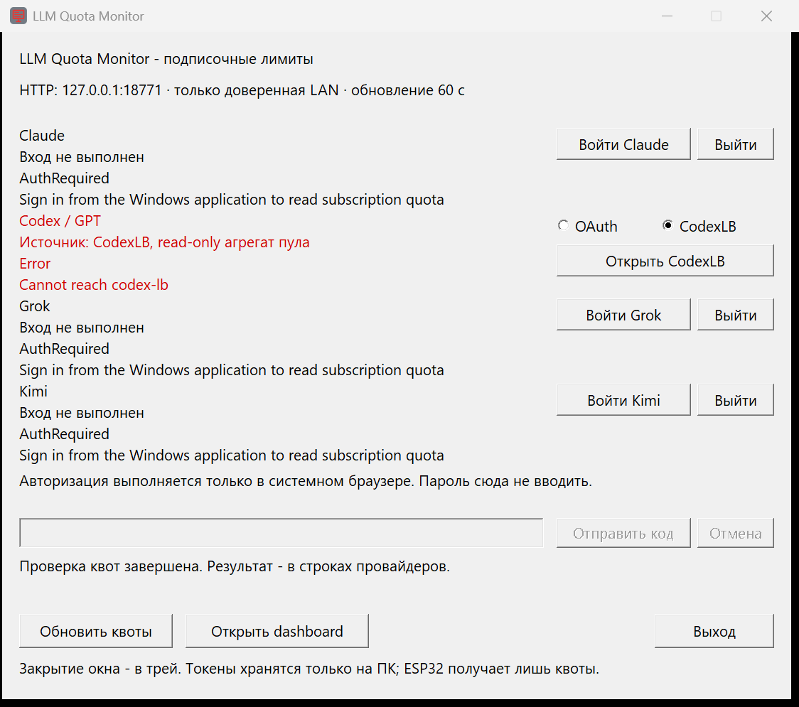
Task: Quit the app with the Выход button
Action: (714, 632)
